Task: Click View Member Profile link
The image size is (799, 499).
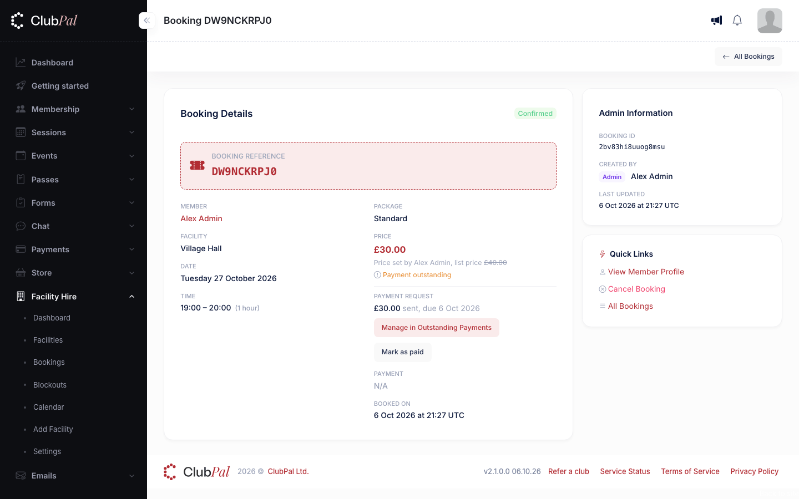Action: (x=646, y=272)
